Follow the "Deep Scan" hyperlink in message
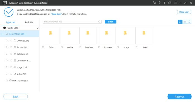This screenshot has height=103, width=195. click(57, 14)
